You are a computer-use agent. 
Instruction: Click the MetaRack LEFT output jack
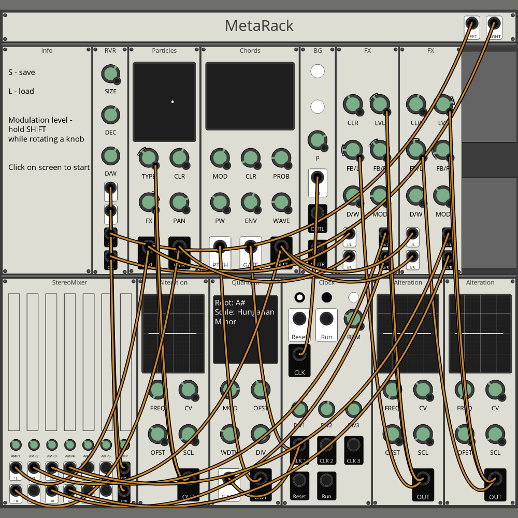[472, 24]
